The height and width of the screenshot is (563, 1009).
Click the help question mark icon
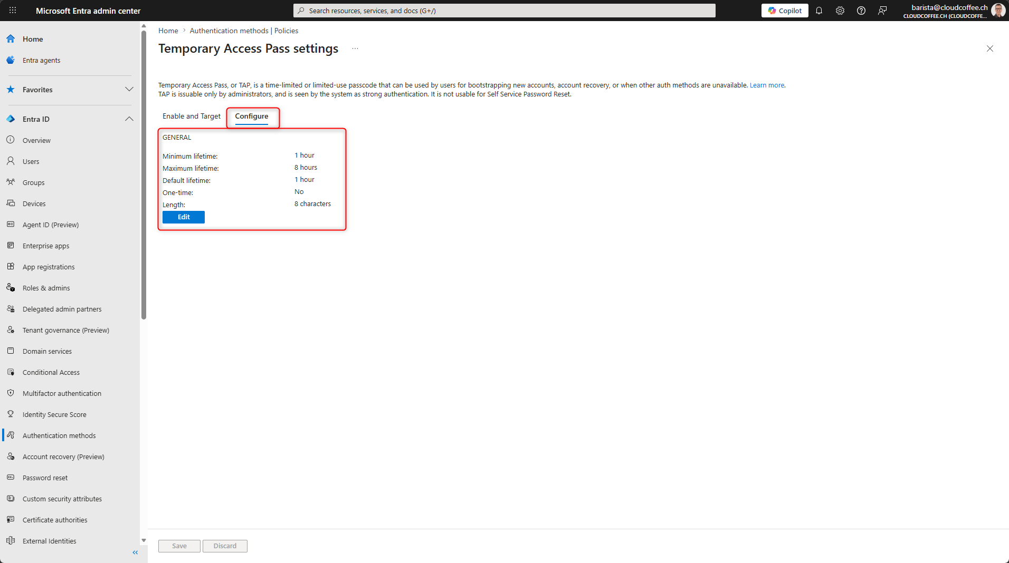point(861,11)
